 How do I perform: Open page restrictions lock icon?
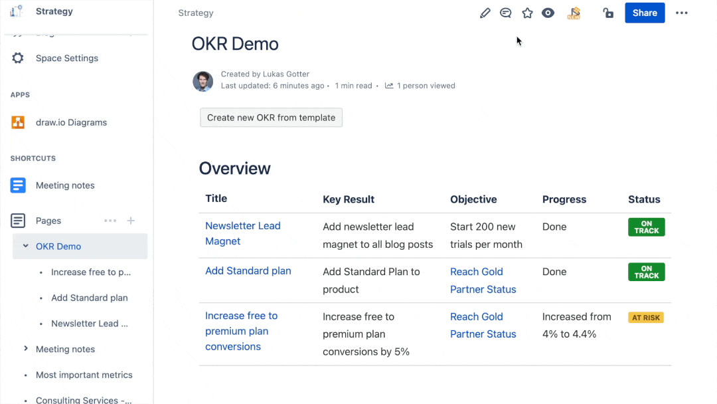coord(608,13)
